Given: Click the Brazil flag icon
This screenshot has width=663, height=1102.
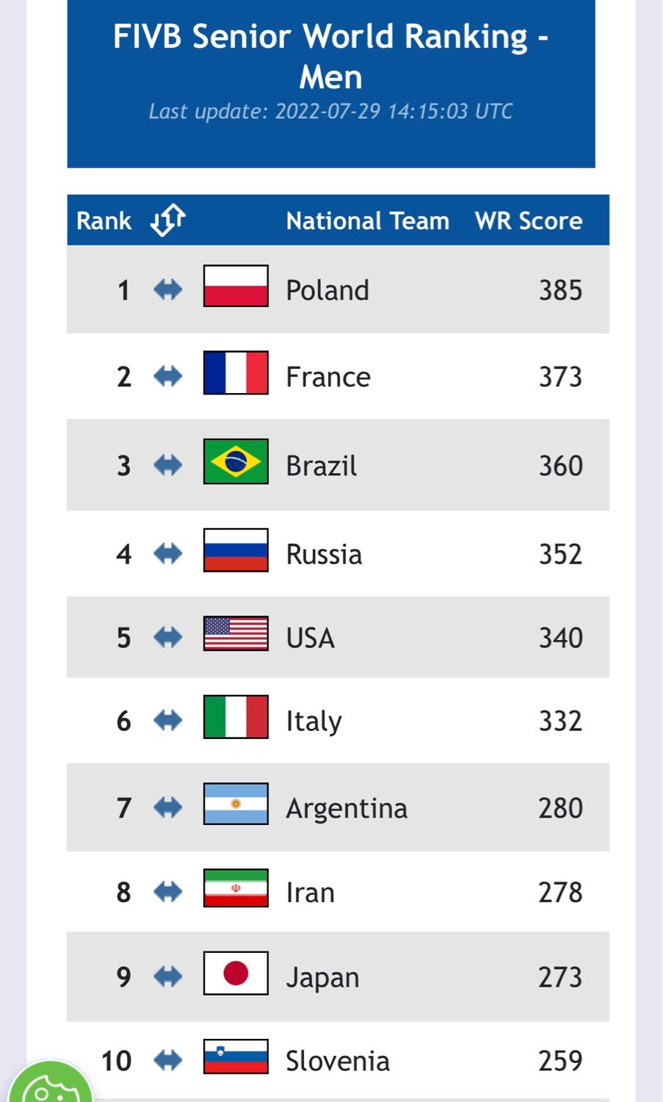Looking at the screenshot, I should point(236,461).
